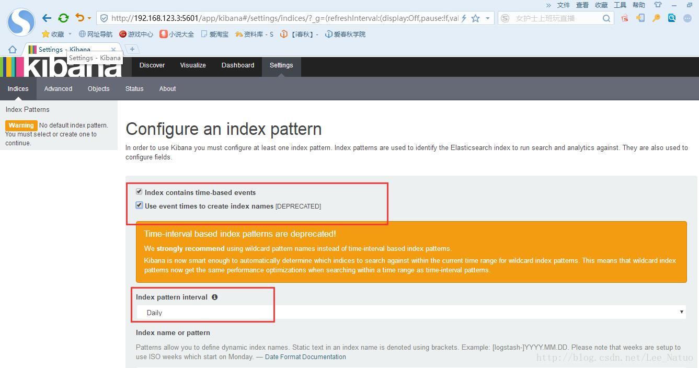Select the Indices settings subtab
This screenshot has width=699, height=368.
[18, 89]
